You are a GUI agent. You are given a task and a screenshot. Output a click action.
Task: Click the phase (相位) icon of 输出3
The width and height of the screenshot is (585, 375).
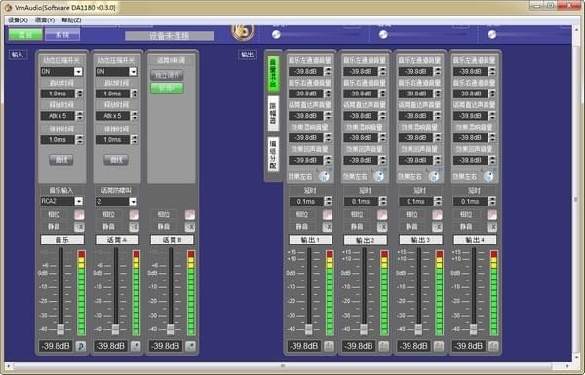click(437, 215)
